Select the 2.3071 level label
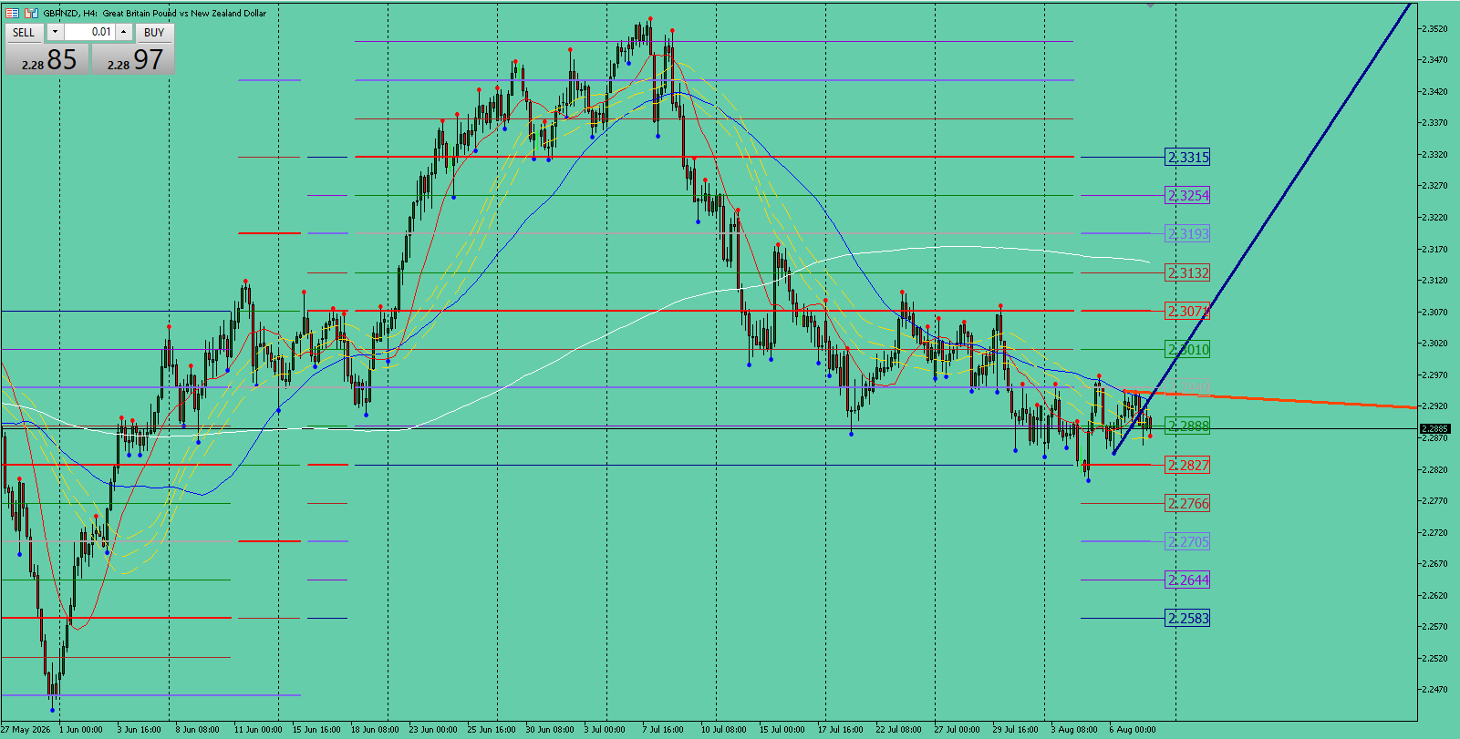Image resolution: width=1460 pixels, height=739 pixels. pos(1188,311)
